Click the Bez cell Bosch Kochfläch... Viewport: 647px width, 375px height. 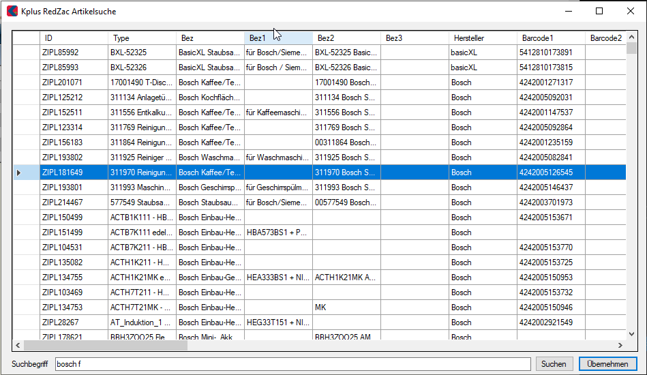click(x=210, y=97)
